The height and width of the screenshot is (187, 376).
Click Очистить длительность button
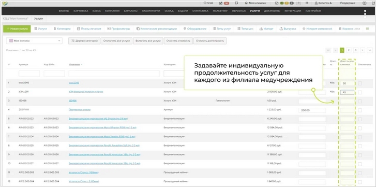210,41
